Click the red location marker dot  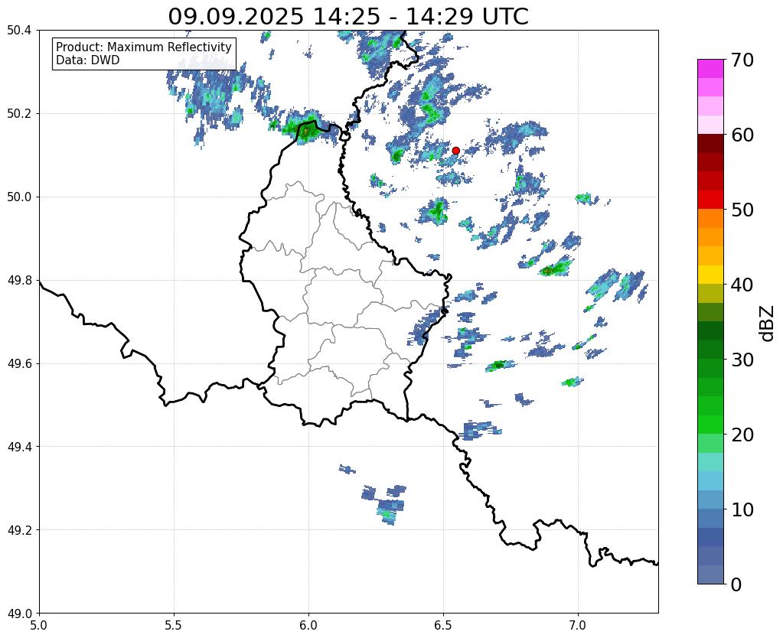coord(455,150)
